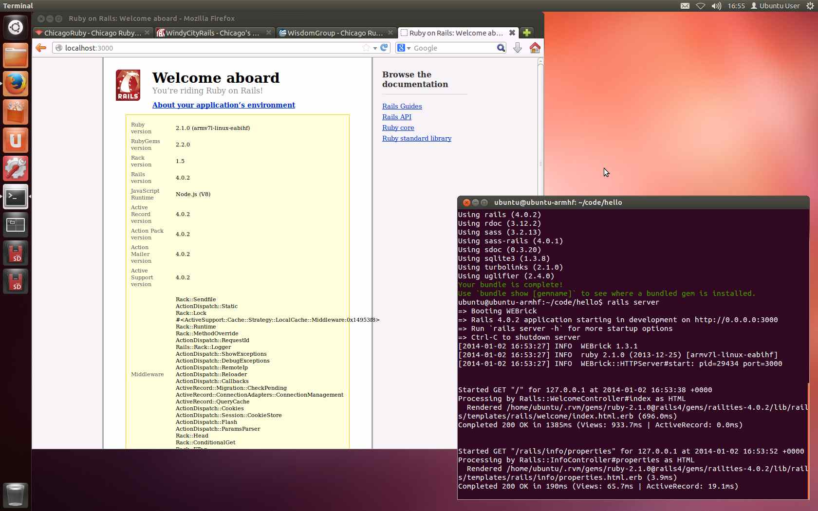Click 'Using sqlite3 (1.3.8)' terminal line

tap(503, 258)
